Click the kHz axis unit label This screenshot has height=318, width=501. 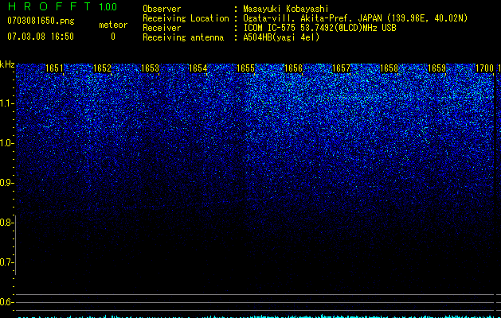point(7,64)
